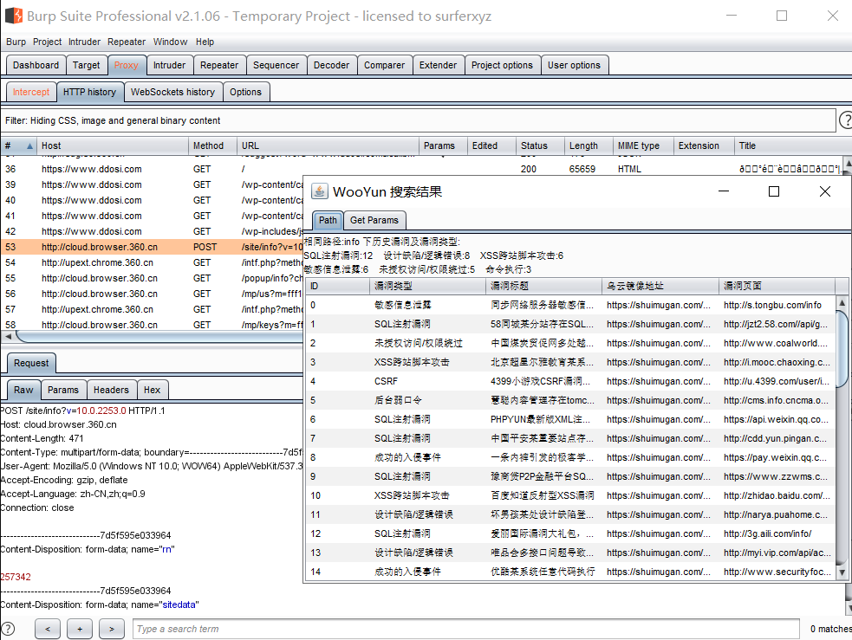Switch to the Extender tab

[x=438, y=65]
